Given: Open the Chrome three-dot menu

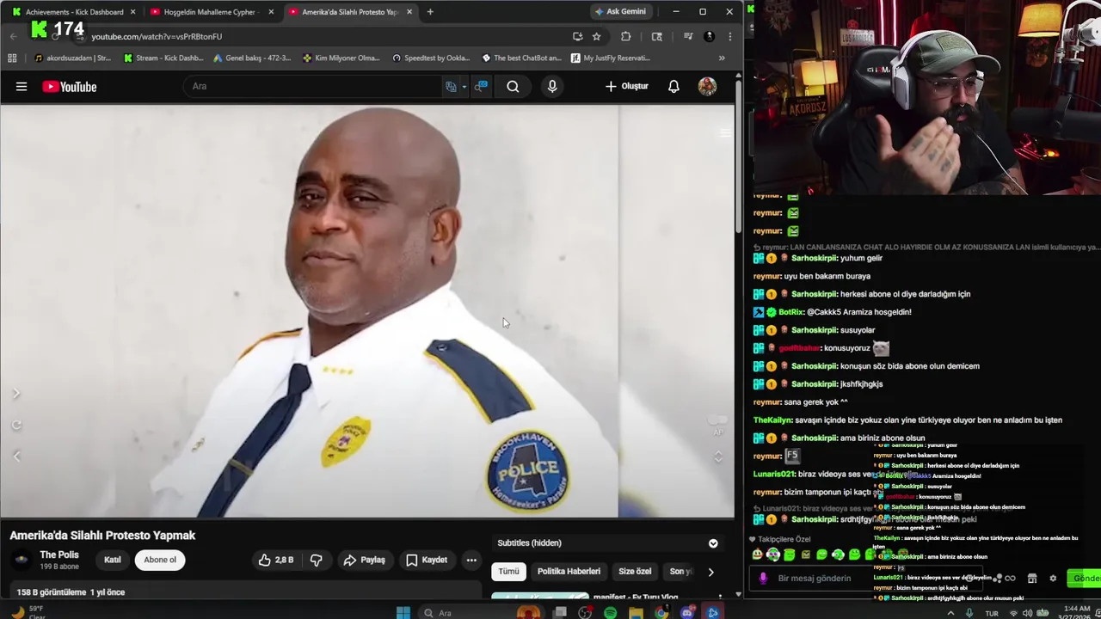Looking at the screenshot, I should tap(729, 36).
